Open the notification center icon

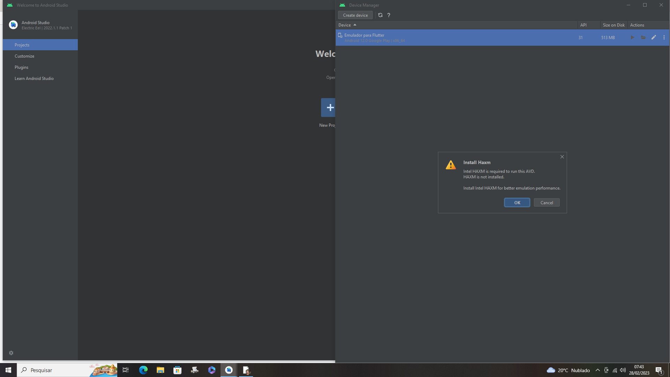(x=659, y=370)
